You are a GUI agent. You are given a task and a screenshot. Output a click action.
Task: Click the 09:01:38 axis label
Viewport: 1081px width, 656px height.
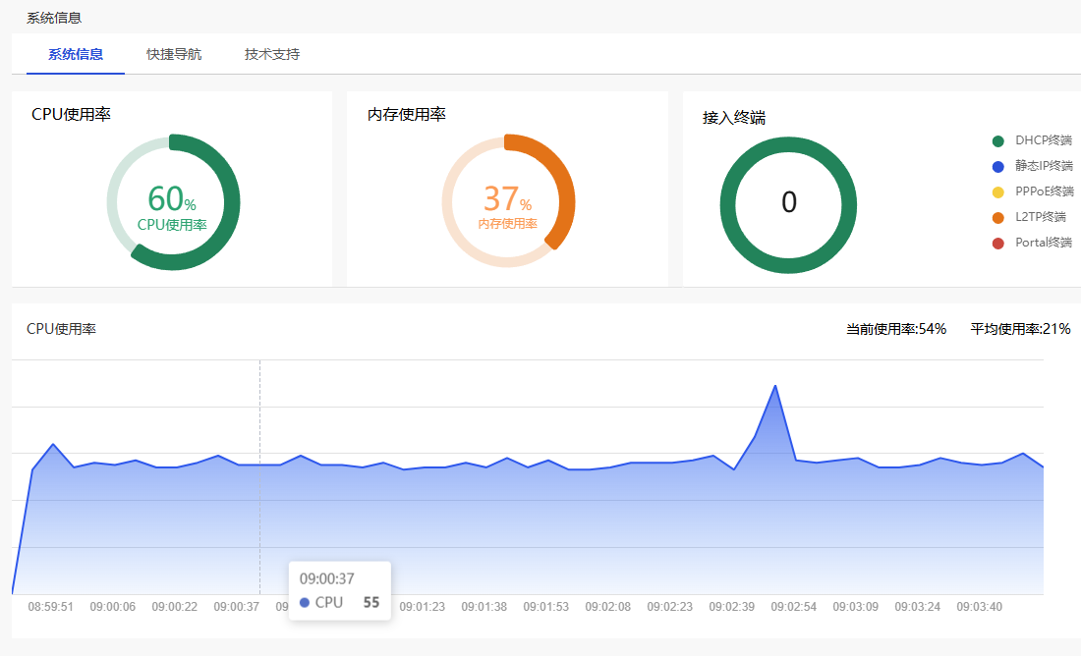484,607
